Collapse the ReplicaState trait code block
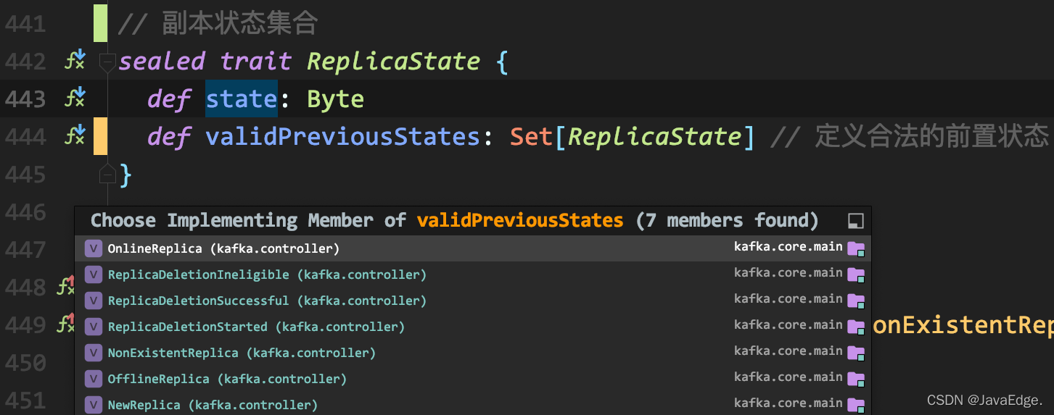 coord(107,62)
